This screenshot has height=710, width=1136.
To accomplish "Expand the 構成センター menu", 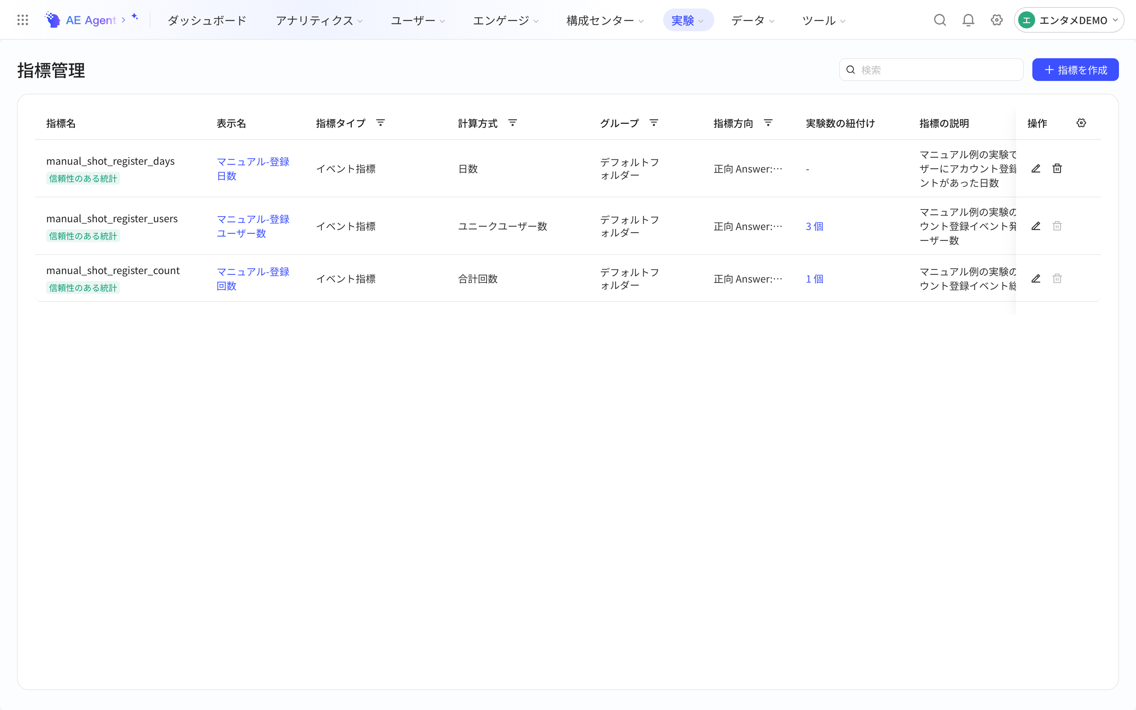I will click(x=605, y=20).
